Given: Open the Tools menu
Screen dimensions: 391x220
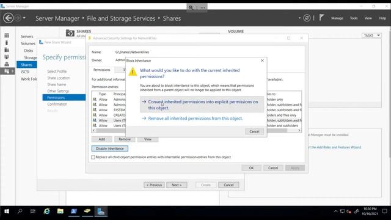Looking at the screenshot, I should click(x=354, y=18).
